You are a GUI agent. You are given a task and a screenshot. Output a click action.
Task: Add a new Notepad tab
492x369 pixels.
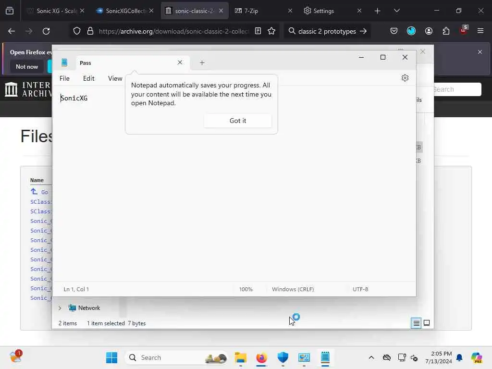tap(202, 63)
